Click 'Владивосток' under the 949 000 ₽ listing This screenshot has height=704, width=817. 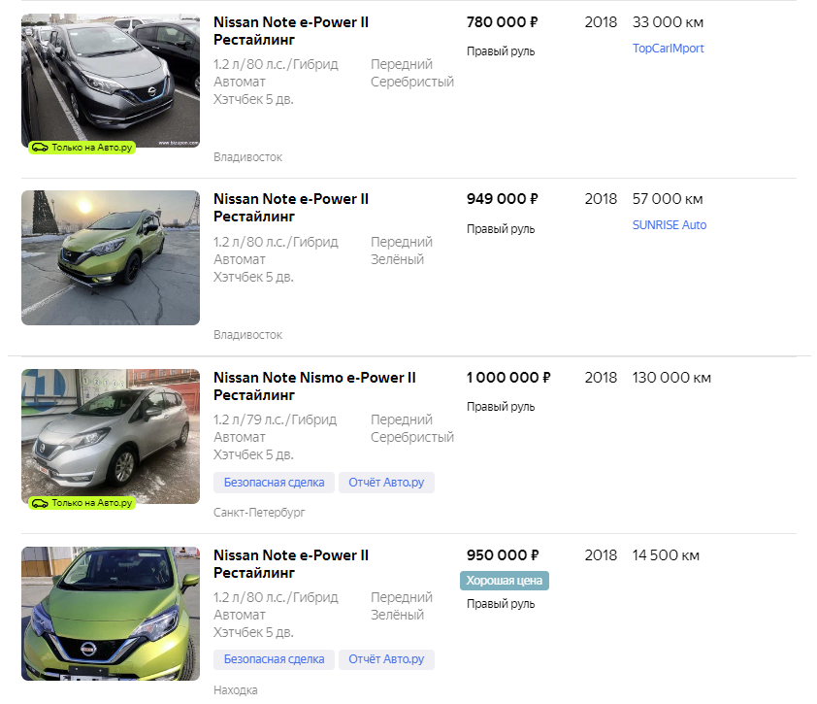click(x=248, y=334)
